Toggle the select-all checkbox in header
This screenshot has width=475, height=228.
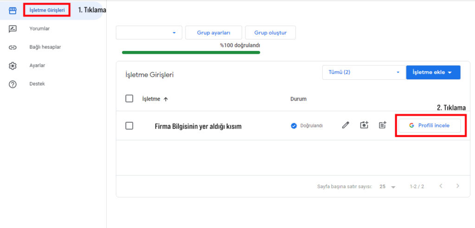129,99
